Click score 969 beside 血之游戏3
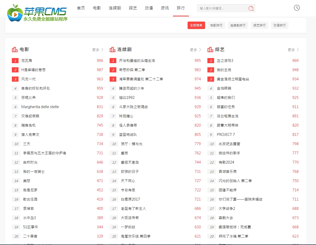The height and width of the screenshot is (245, 316). coord(295,61)
